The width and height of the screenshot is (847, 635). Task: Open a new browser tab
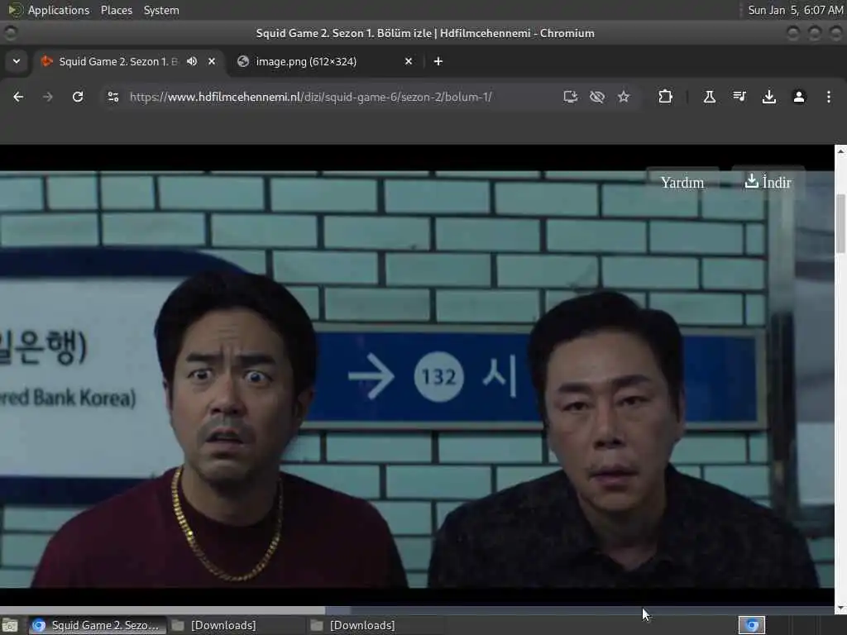coord(438,61)
